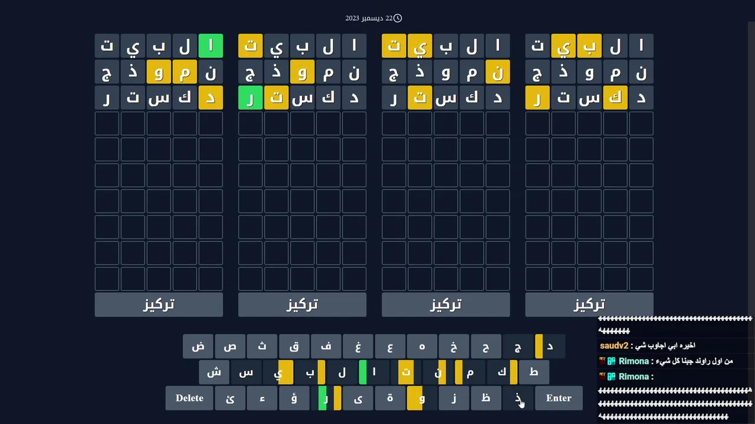Click تركيز under the leftmost board
755x424 pixels.
[x=159, y=304]
